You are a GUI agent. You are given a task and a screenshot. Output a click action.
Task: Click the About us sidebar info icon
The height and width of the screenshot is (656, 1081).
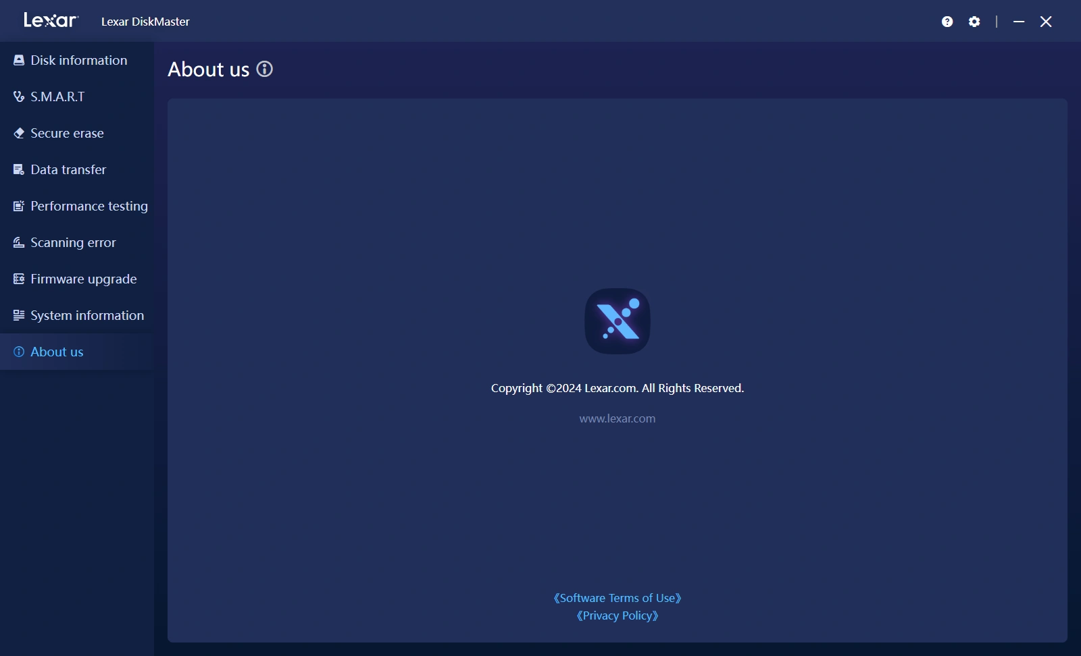pos(19,352)
